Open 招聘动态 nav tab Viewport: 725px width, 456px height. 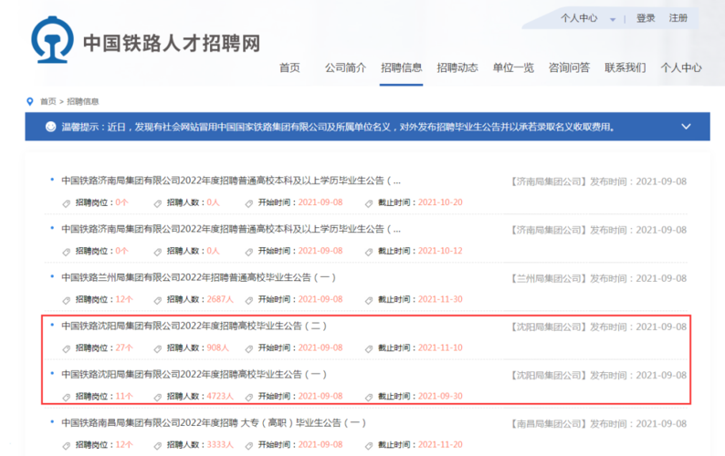point(457,67)
